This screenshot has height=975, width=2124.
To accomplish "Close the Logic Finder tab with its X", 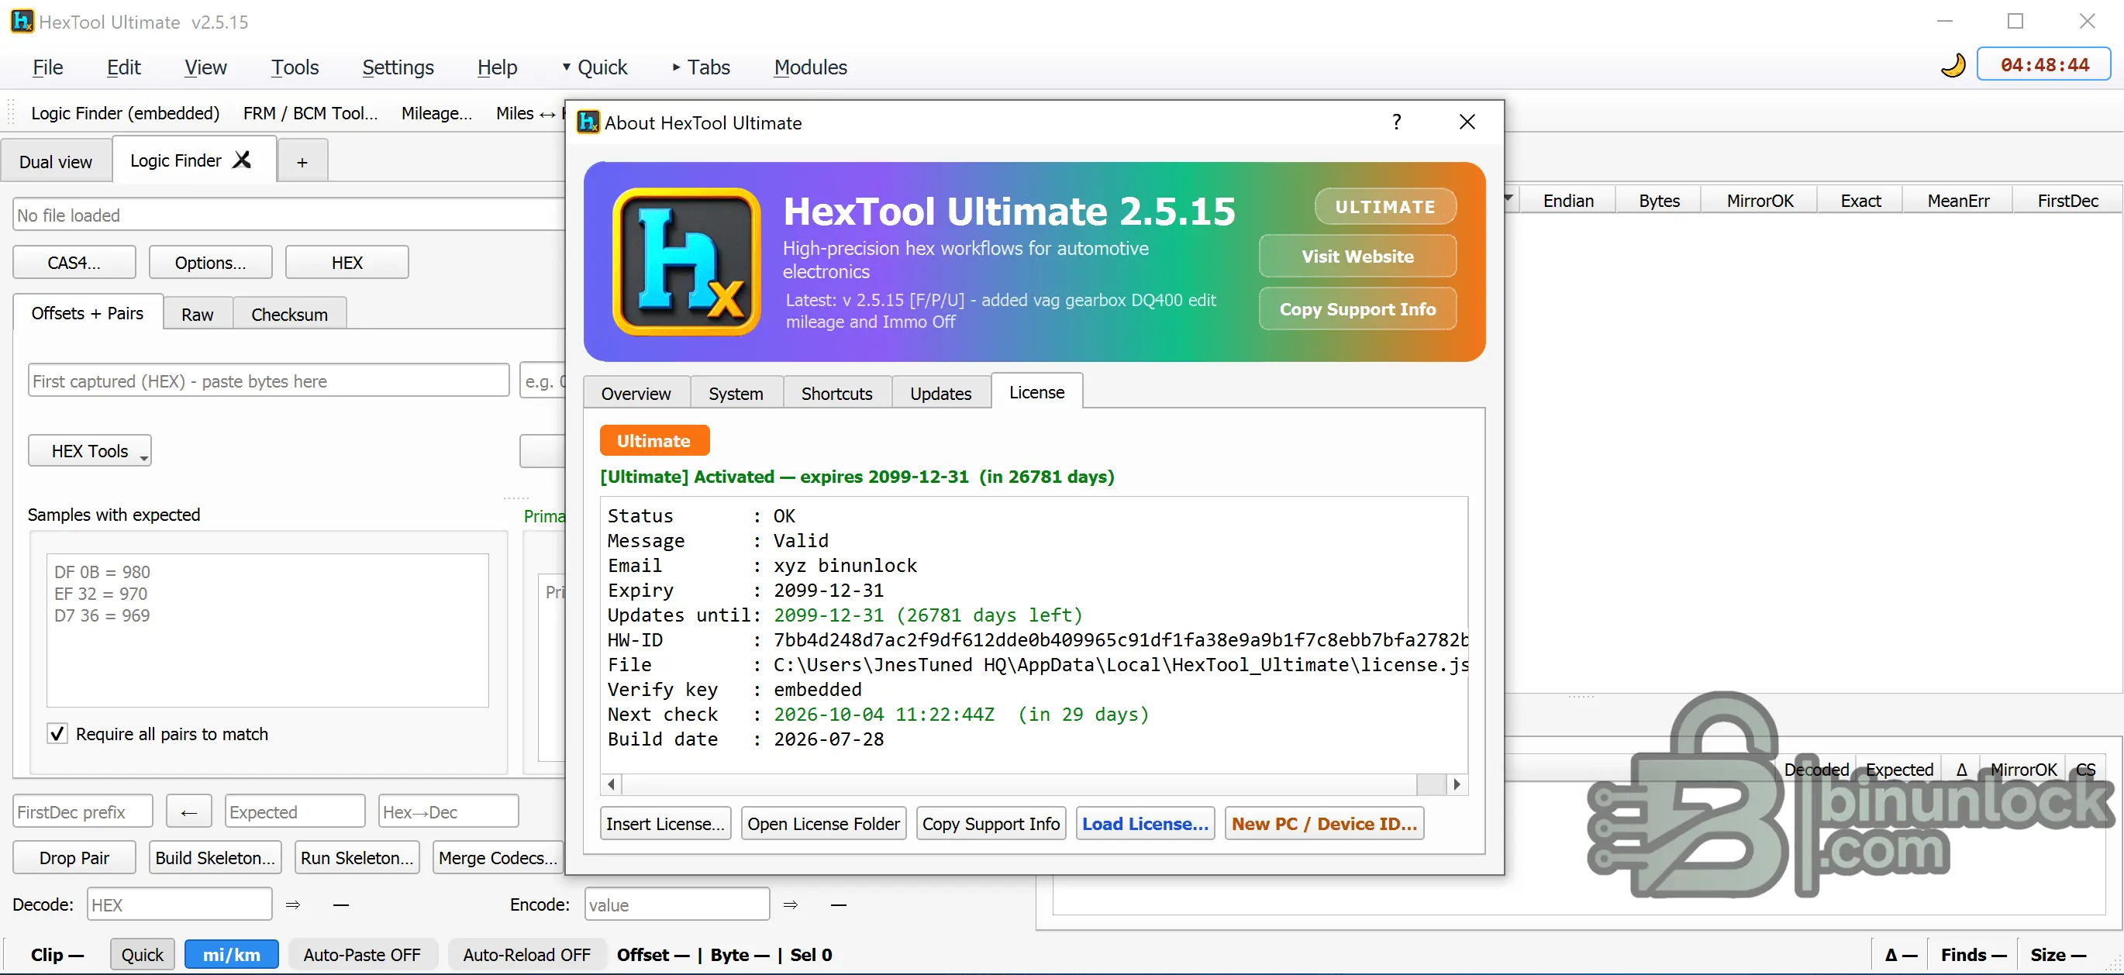I will (x=242, y=160).
